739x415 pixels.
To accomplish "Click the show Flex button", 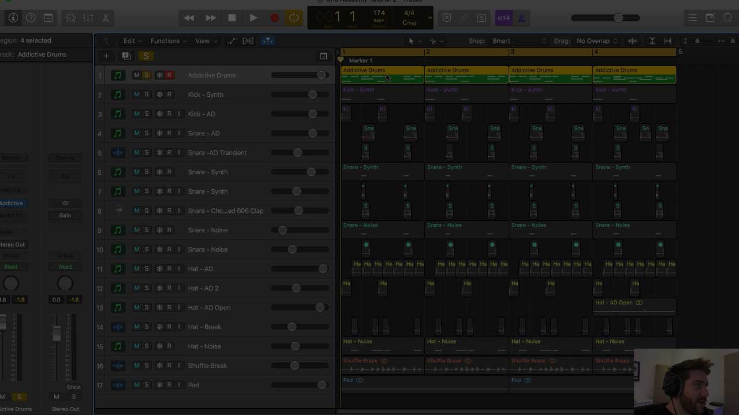I will coord(248,41).
